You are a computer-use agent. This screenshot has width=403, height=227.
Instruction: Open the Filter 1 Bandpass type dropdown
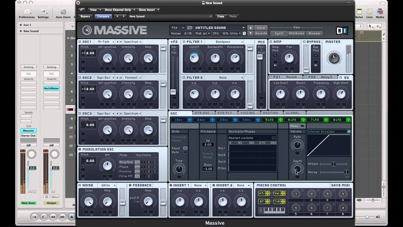coord(225,42)
